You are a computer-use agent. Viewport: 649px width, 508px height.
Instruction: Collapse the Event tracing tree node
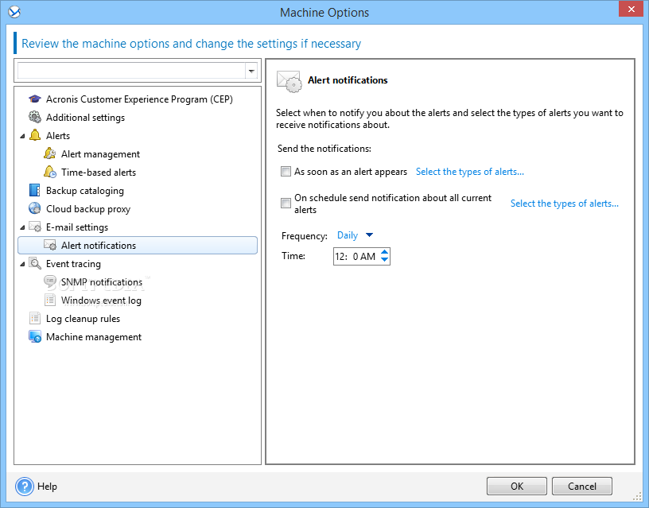click(x=22, y=264)
